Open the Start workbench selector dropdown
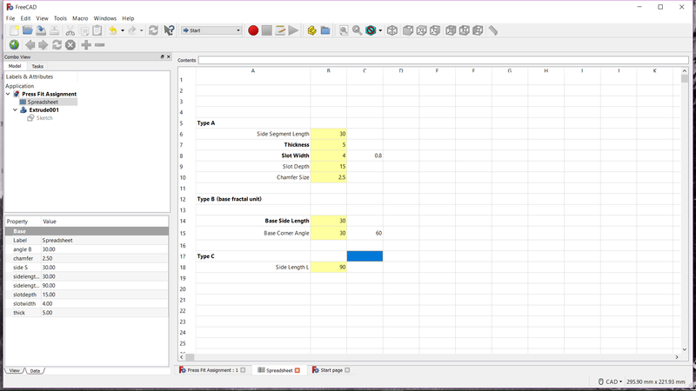This screenshot has height=391, width=696. click(211, 30)
